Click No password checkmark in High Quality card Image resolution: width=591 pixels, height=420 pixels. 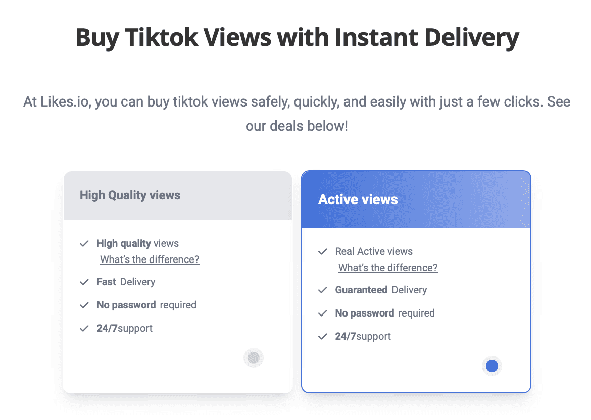[84, 305]
